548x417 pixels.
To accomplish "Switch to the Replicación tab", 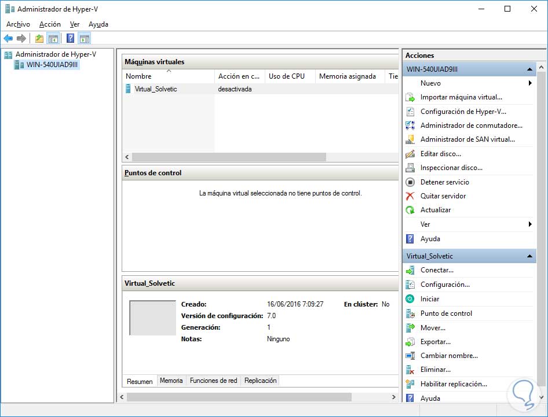I will click(260, 381).
